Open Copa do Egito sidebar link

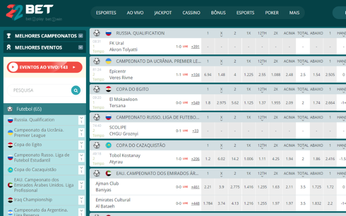[x=28, y=145]
